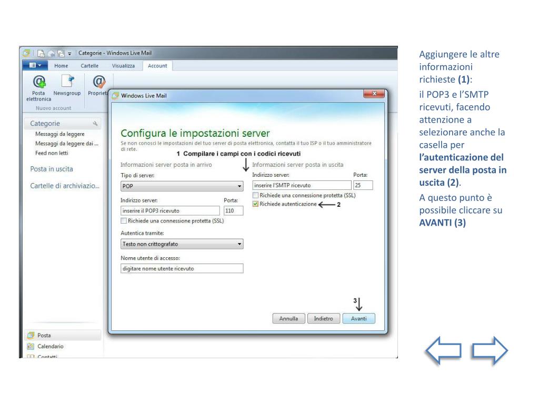The image size is (539, 404).
Task: Switch to the Visualizza ribbon tab
Action: 123,66
